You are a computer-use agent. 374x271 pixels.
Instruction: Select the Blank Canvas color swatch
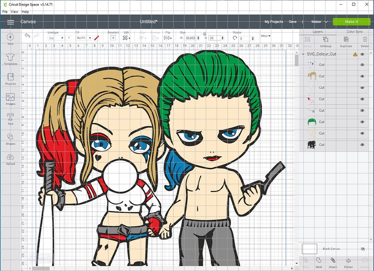(309, 249)
